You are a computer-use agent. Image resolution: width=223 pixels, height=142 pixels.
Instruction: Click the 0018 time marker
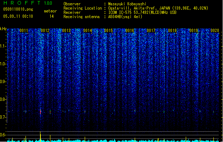(x=172, y=31)
